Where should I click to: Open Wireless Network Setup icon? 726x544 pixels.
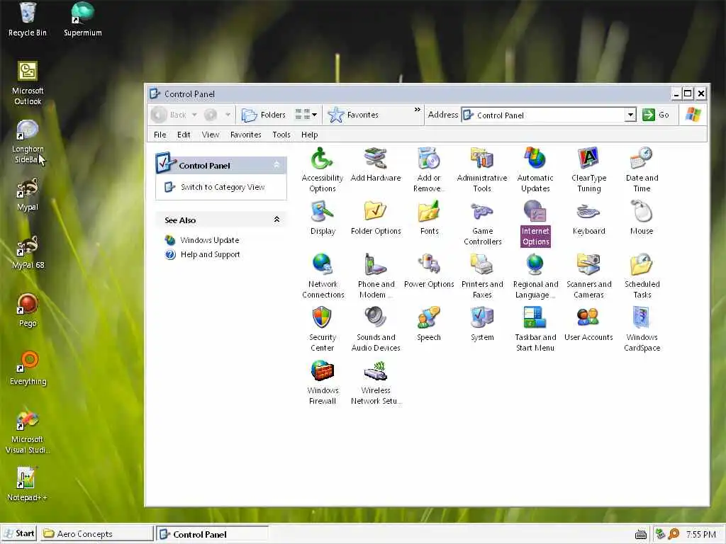tap(376, 382)
